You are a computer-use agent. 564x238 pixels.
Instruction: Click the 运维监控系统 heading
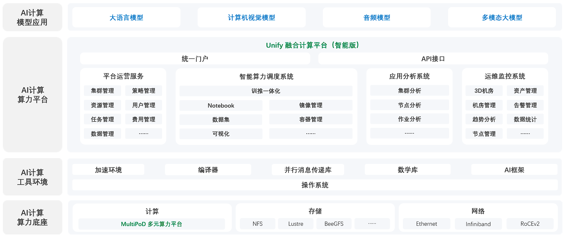(x=505, y=76)
